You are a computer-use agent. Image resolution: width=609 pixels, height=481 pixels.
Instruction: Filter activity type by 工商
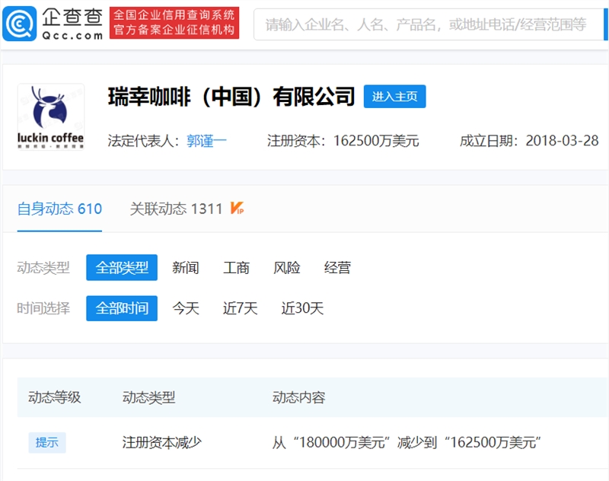coord(236,268)
